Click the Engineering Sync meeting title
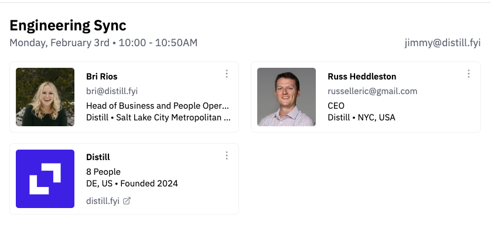491x225 pixels. click(x=68, y=26)
